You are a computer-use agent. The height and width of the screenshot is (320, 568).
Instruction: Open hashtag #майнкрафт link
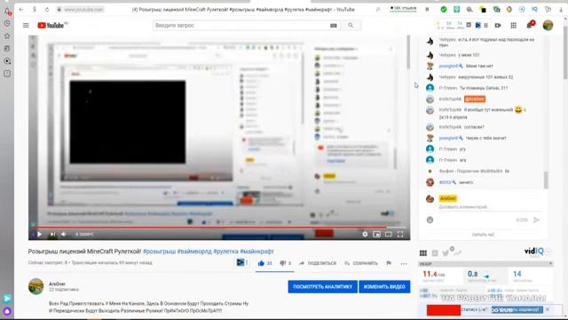click(x=256, y=252)
